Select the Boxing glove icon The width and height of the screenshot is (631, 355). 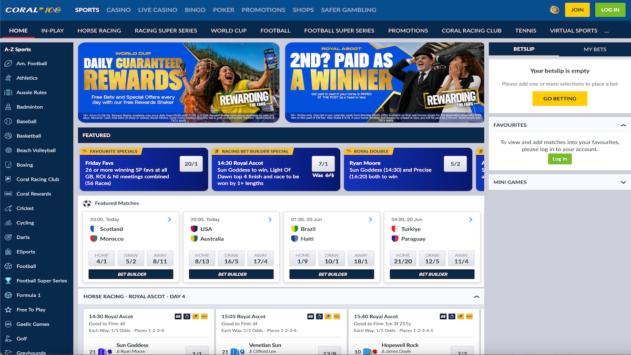tap(8, 165)
